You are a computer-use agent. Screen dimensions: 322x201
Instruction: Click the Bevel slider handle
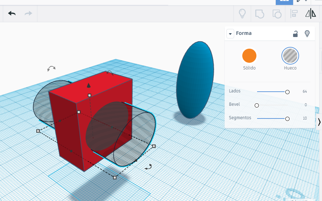[x=257, y=105]
